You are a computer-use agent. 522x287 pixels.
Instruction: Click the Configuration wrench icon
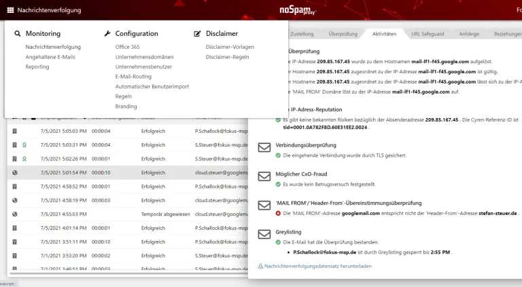pyautogui.click(x=107, y=33)
